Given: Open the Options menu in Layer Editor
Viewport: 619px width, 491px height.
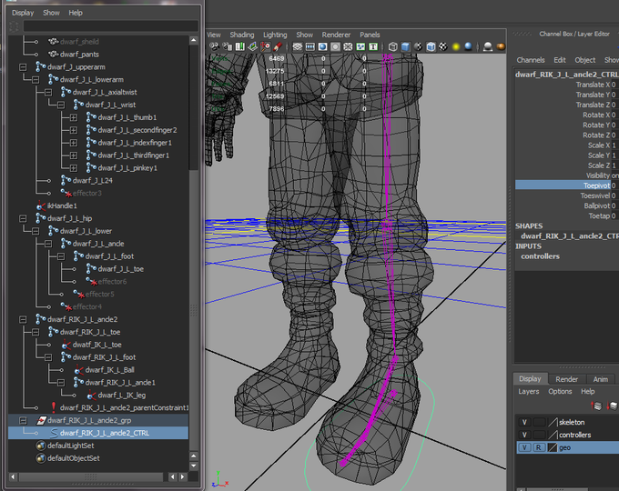Looking at the screenshot, I should tap(560, 392).
